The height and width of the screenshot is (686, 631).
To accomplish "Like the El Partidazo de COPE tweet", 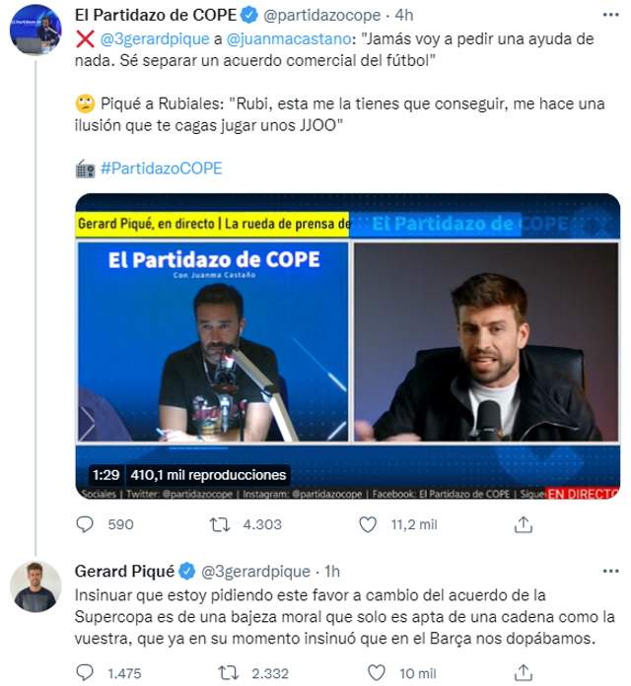I will point(368,524).
